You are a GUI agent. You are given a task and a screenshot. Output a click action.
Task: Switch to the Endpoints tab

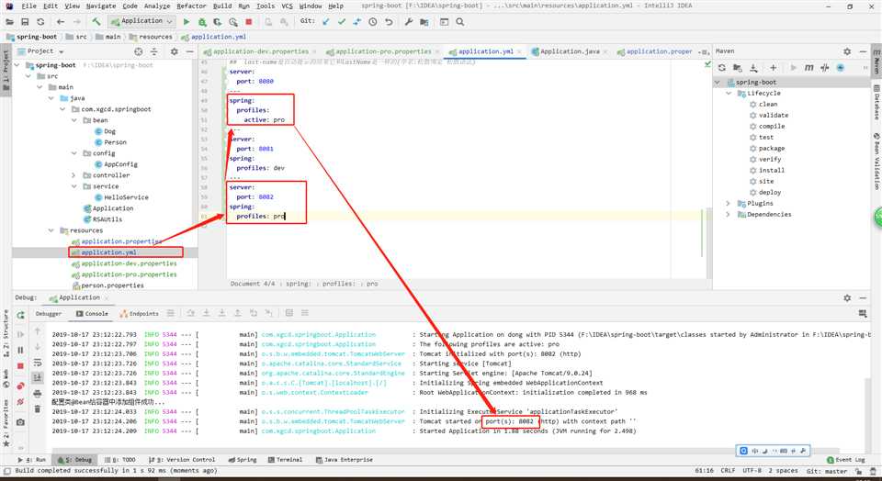tap(140, 314)
